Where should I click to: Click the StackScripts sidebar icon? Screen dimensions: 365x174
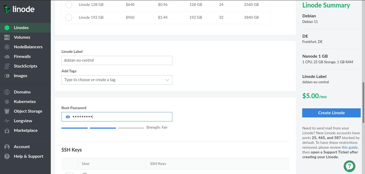click(x=7, y=66)
